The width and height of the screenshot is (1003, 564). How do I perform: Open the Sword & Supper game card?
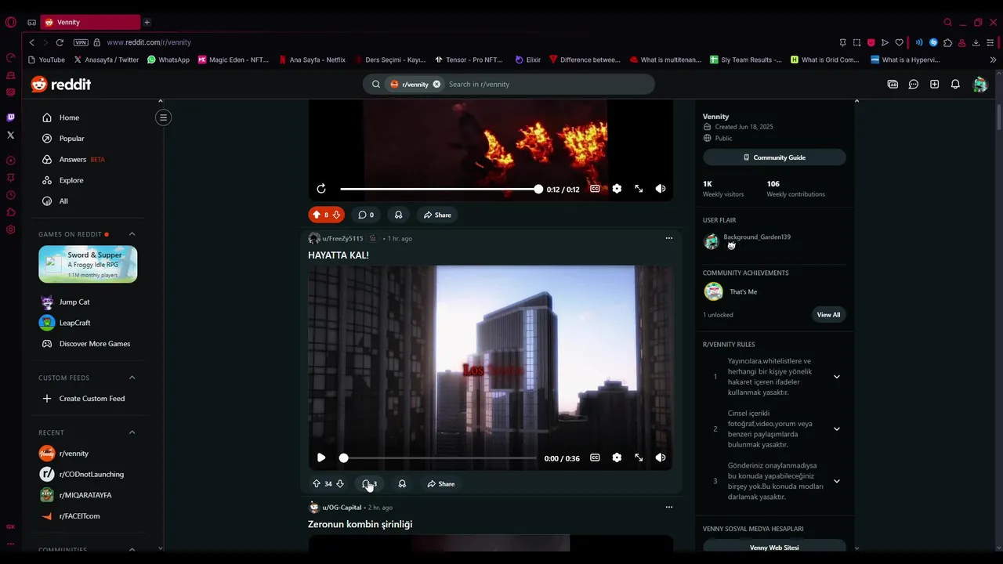[88, 264]
